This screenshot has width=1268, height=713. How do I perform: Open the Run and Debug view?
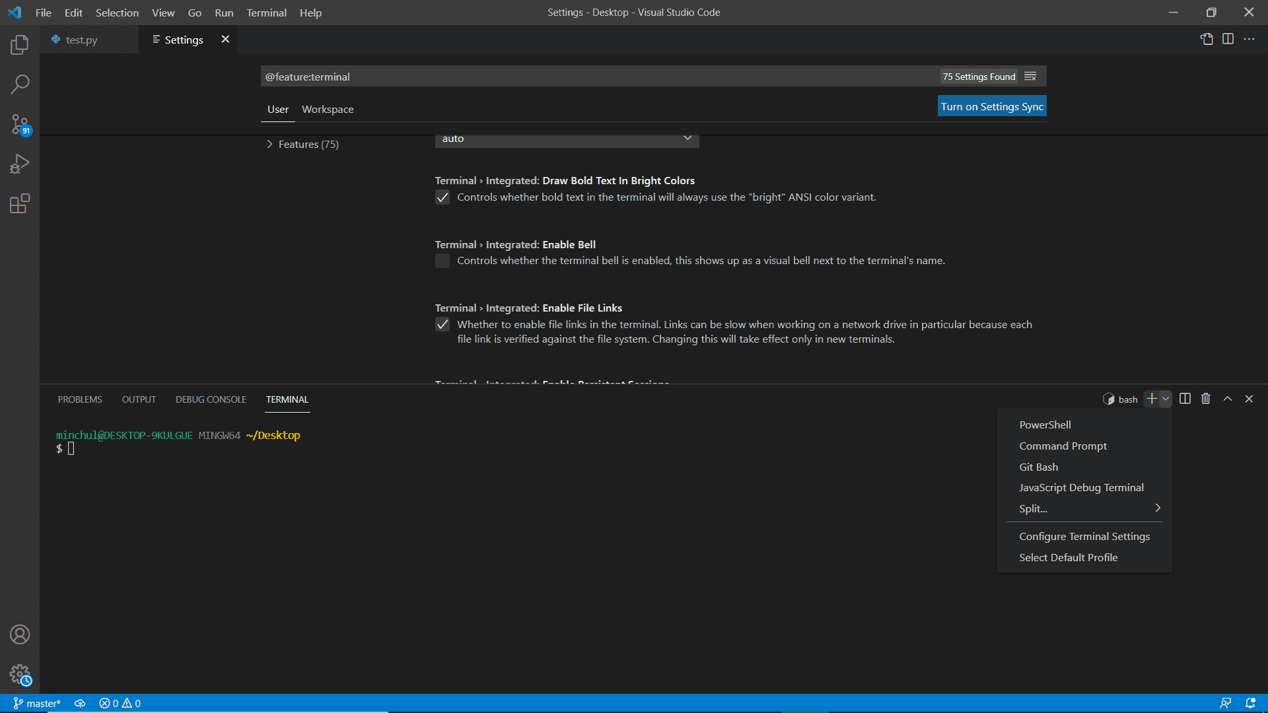point(20,164)
